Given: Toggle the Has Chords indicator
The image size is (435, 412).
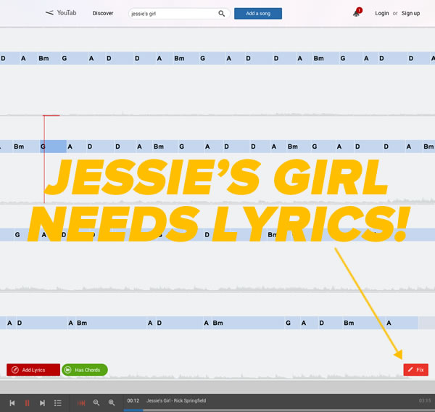Looking at the screenshot, I should coord(85,370).
